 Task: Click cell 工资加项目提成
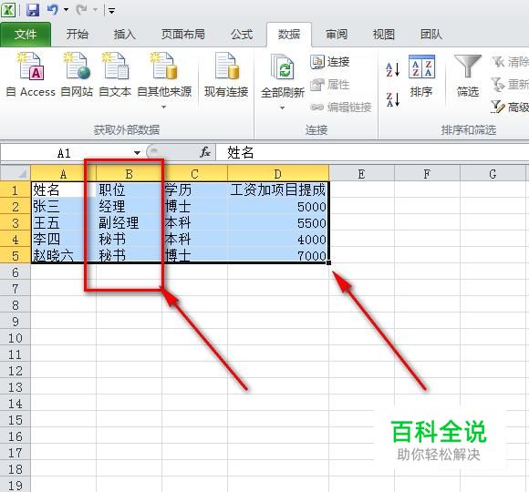tap(278, 190)
